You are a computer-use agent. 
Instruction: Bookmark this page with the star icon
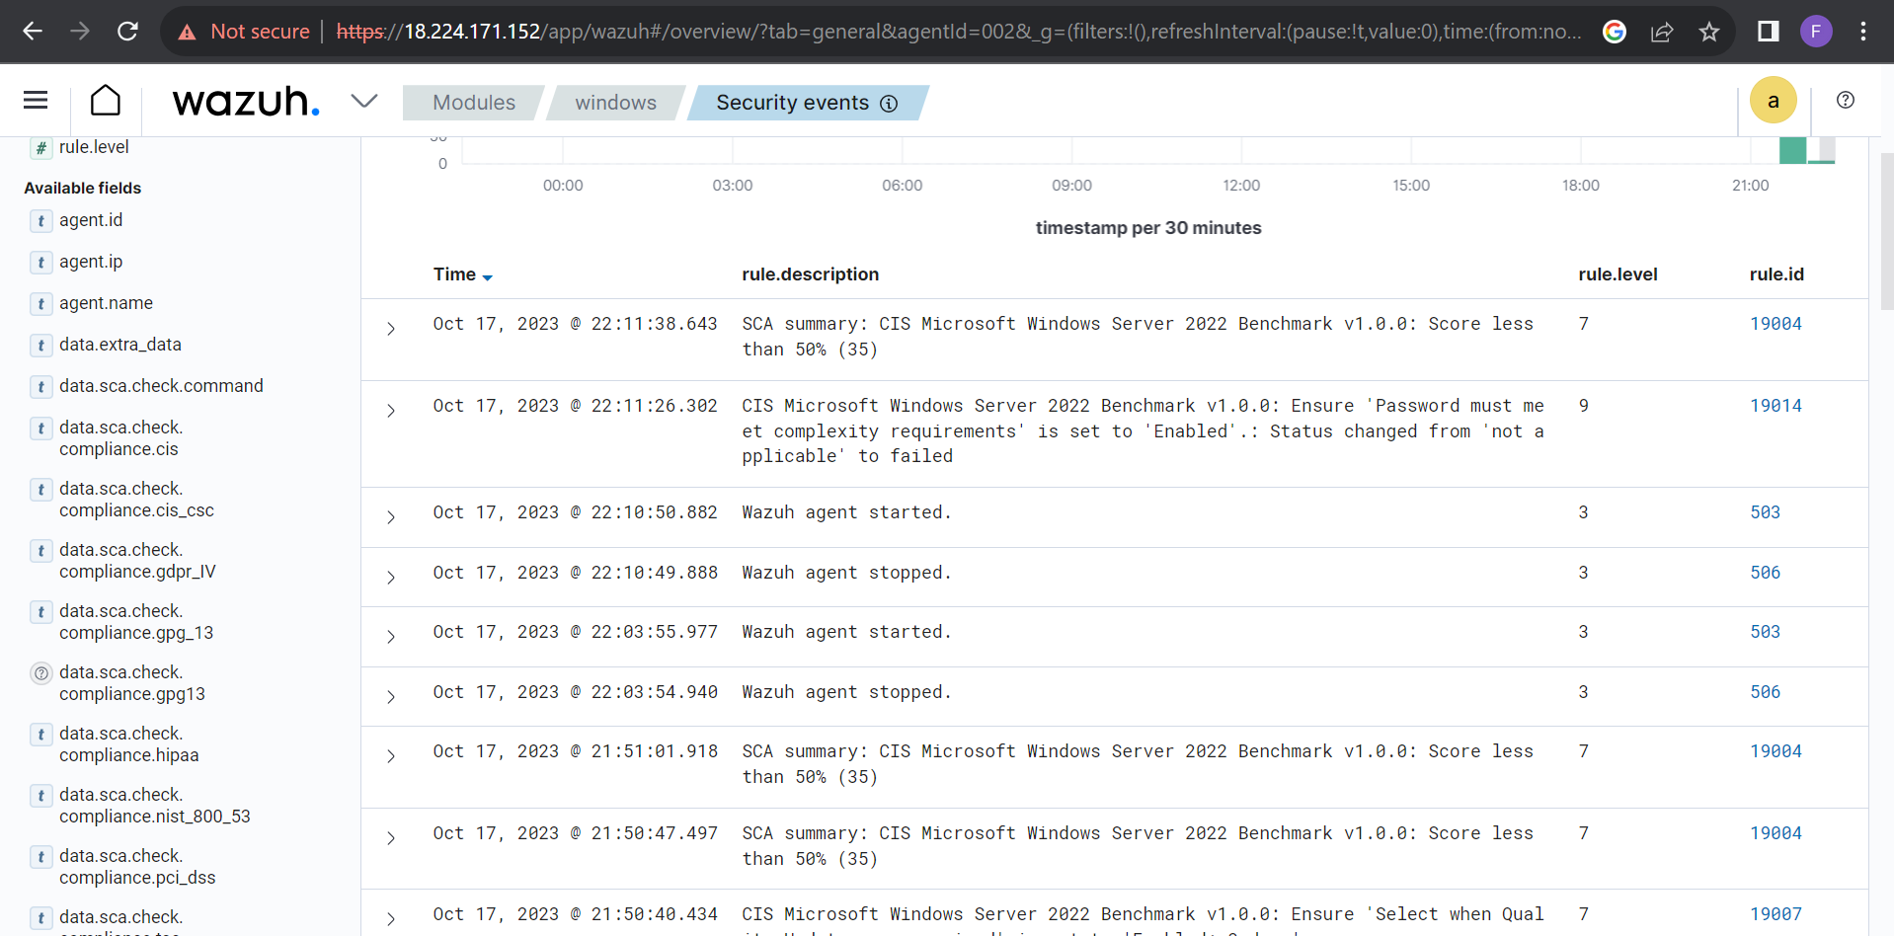point(1709,32)
